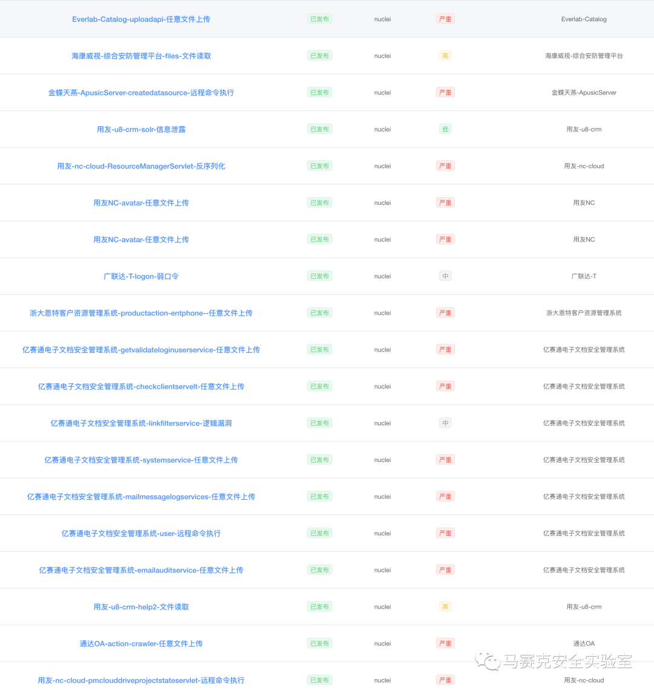Open 亿赛通 emailauditservice-任意文件上传 link
This screenshot has height=690, width=654.
(141, 571)
